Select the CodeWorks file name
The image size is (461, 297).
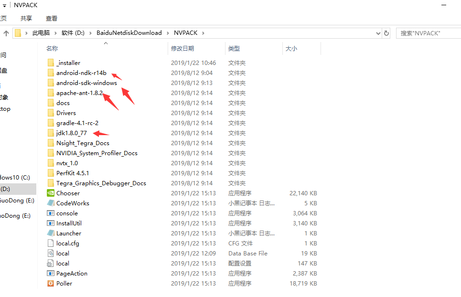pyautogui.click(x=73, y=203)
